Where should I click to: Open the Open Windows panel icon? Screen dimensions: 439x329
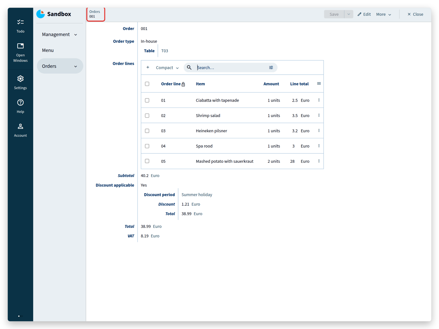tap(20, 46)
